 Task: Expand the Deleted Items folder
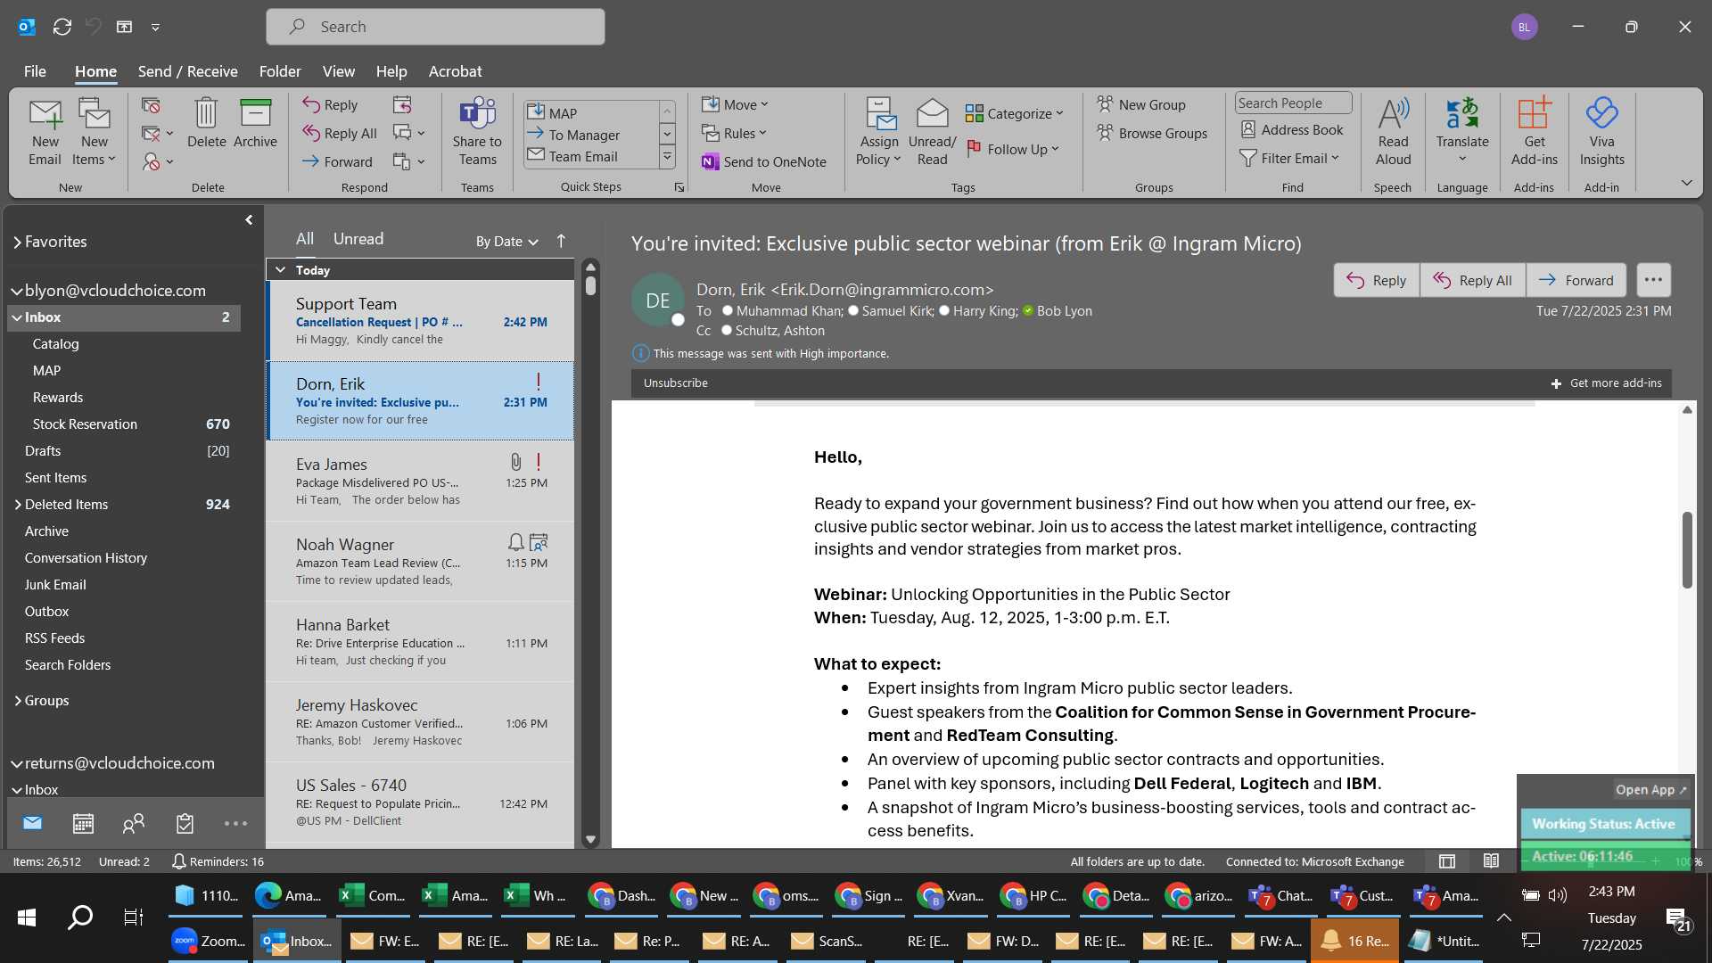[18, 505]
